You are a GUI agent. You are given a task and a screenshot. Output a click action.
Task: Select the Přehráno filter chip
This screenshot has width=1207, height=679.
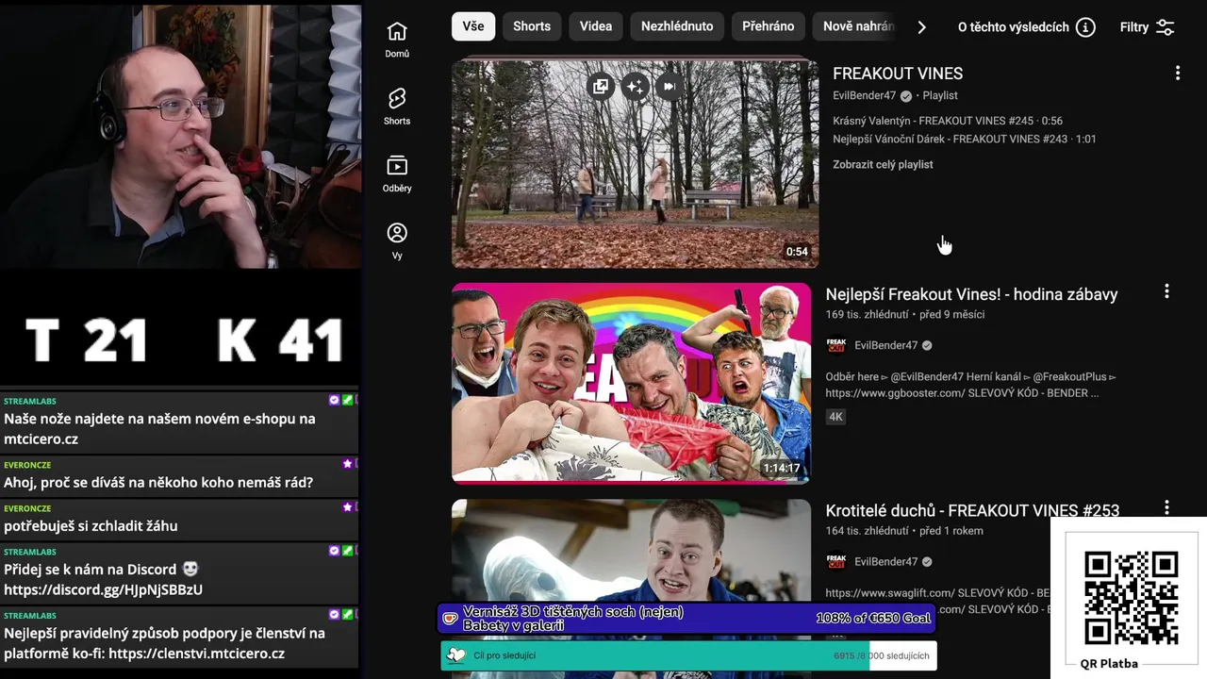769,26
